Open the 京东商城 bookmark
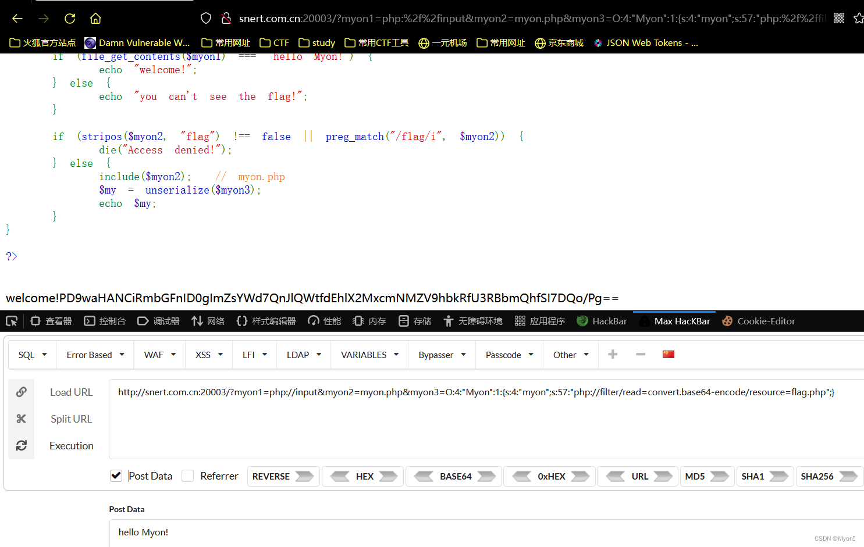The image size is (864, 547). pyautogui.click(x=559, y=42)
